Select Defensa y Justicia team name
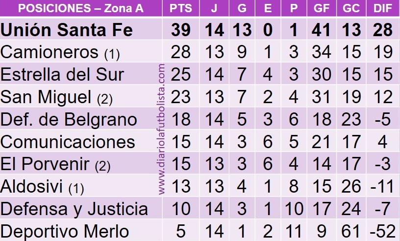The width and height of the screenshot is (400, 241). [74, 209]
